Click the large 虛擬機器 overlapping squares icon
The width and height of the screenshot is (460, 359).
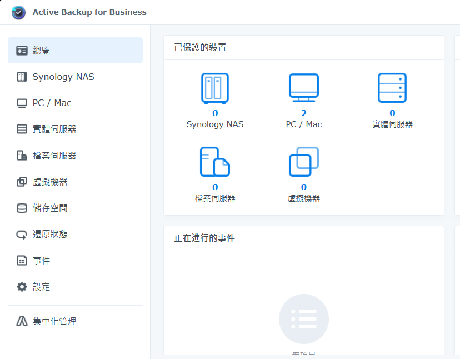[304, 162]
